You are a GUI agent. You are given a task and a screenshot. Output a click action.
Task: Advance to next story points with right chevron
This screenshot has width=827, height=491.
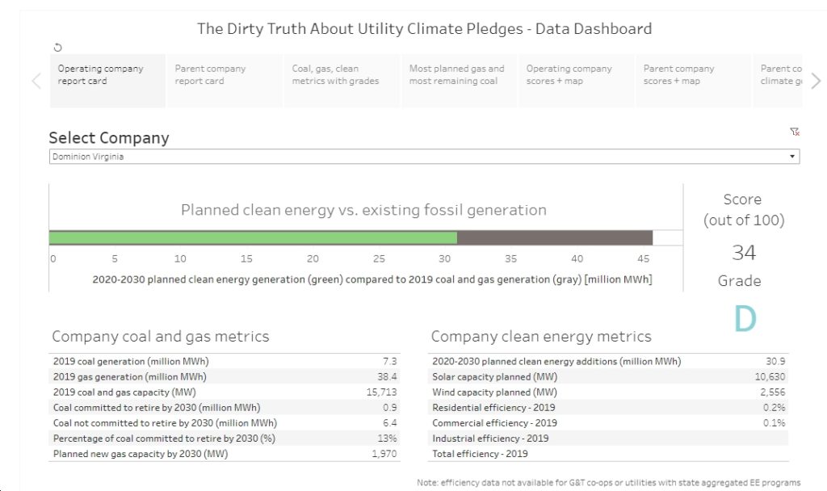click(x=816, y=82)
